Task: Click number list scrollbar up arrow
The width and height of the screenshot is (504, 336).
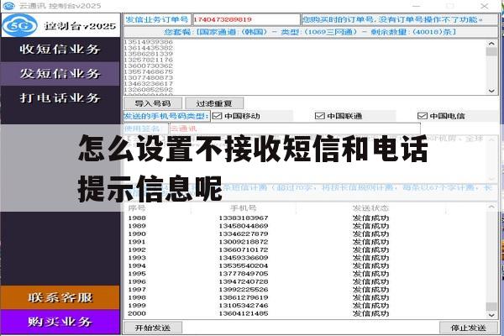Action: point(491,43)
